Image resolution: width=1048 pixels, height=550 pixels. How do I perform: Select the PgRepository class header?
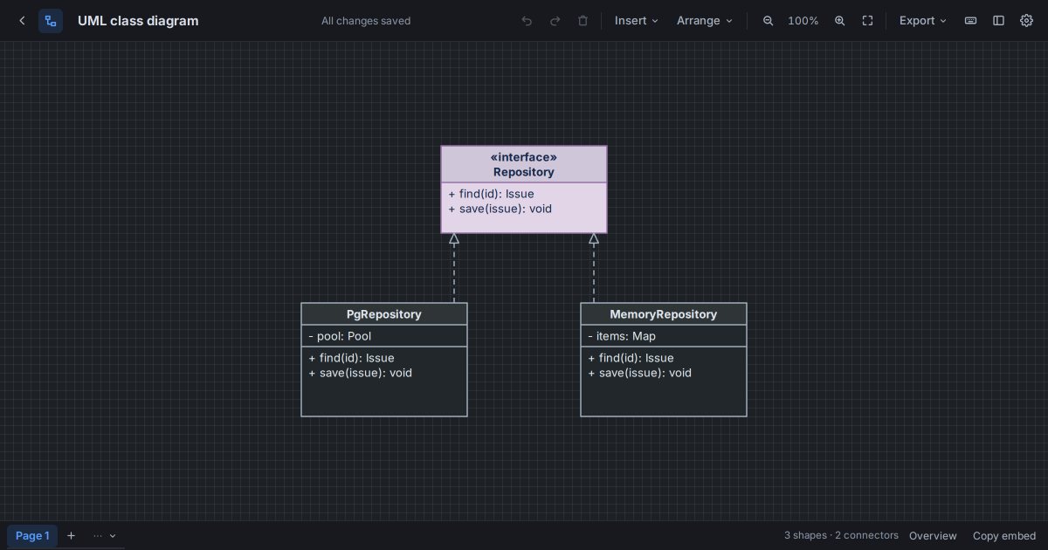point(384,314)
